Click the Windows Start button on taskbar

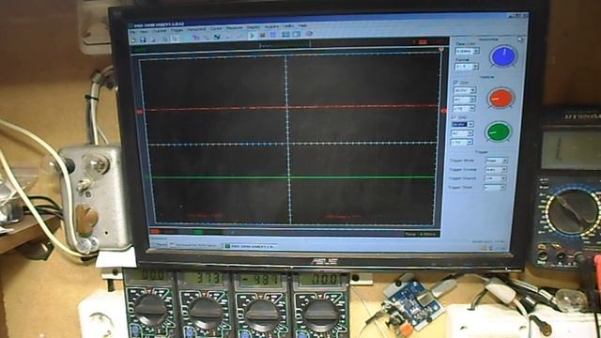[159, 244]
